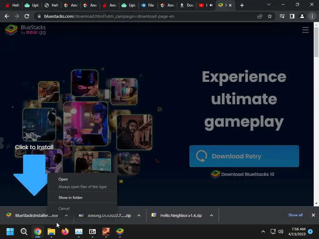Click the Download Retry button
The width and height of the screenshot is (319, 239).
(x=244, y=156)
